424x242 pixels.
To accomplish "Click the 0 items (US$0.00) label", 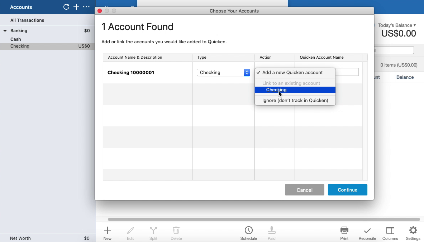I will (x=399, y=65).
